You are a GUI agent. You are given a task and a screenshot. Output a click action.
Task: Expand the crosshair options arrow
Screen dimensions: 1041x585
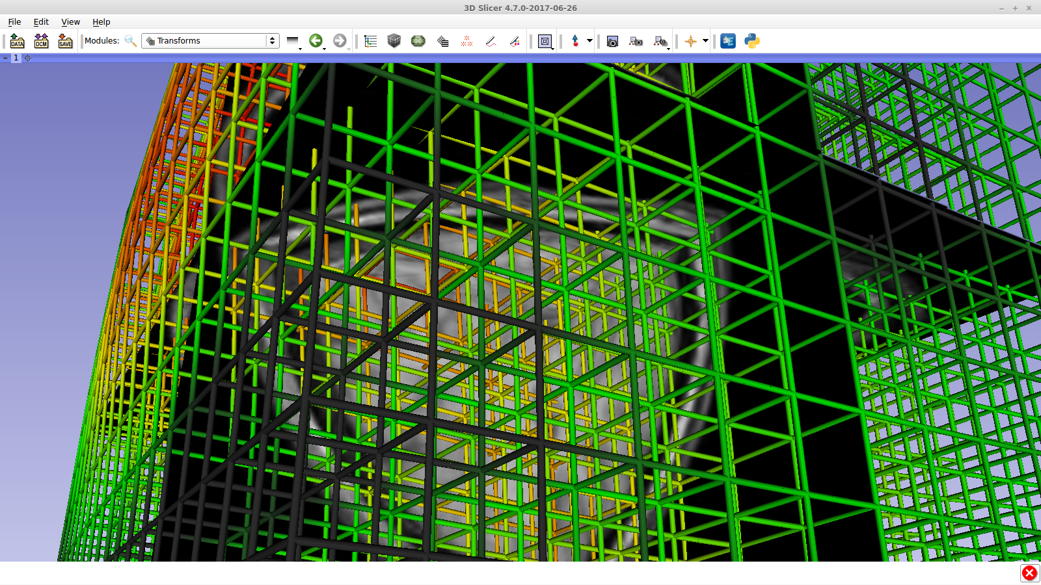(705, 41)
